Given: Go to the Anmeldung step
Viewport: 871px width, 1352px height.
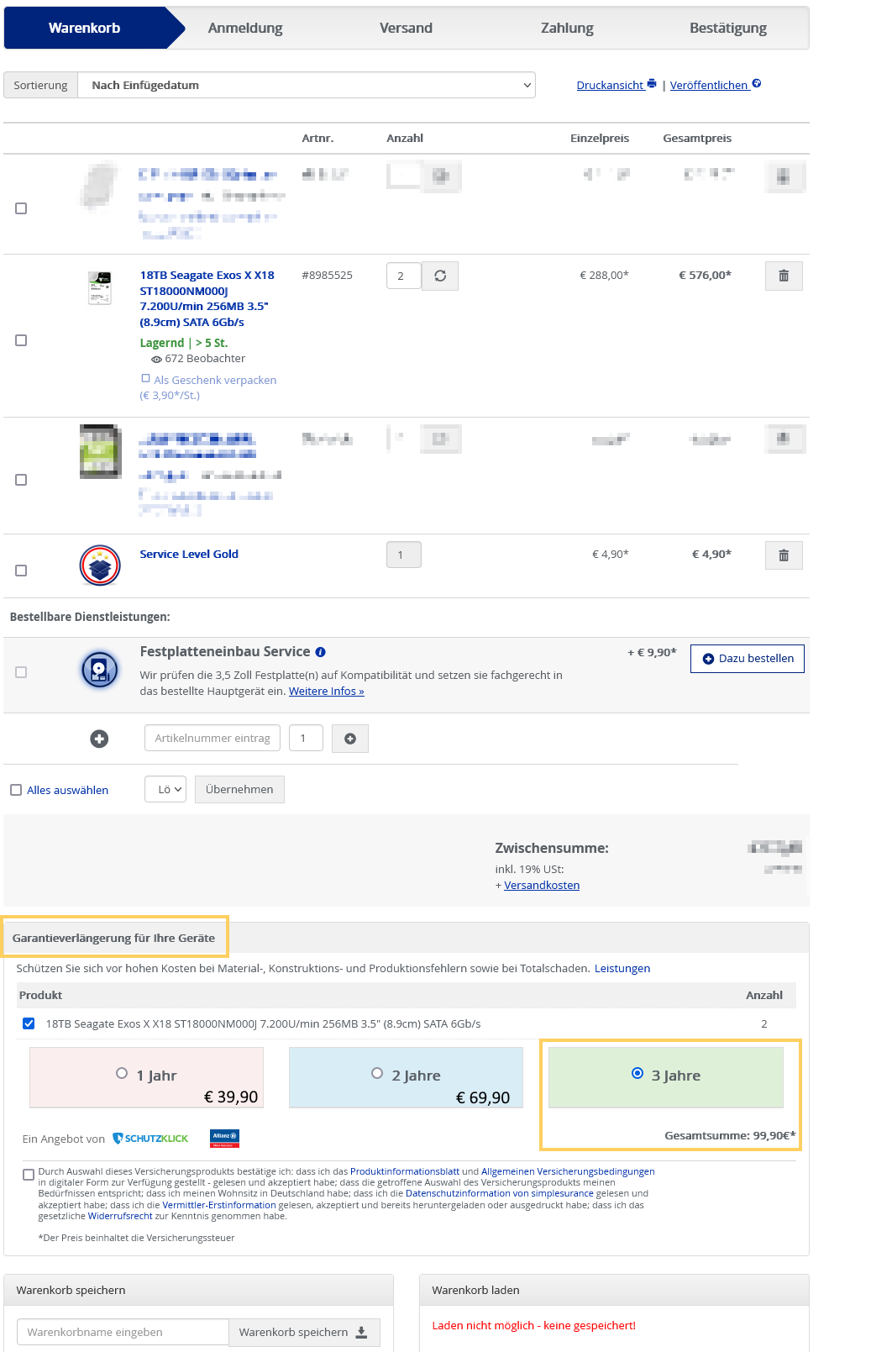Looking at the screenshot, I should point(245,28).
